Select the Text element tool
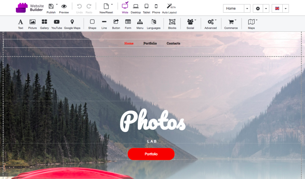Screen dimensions: 305x179 tap(21, 24)
